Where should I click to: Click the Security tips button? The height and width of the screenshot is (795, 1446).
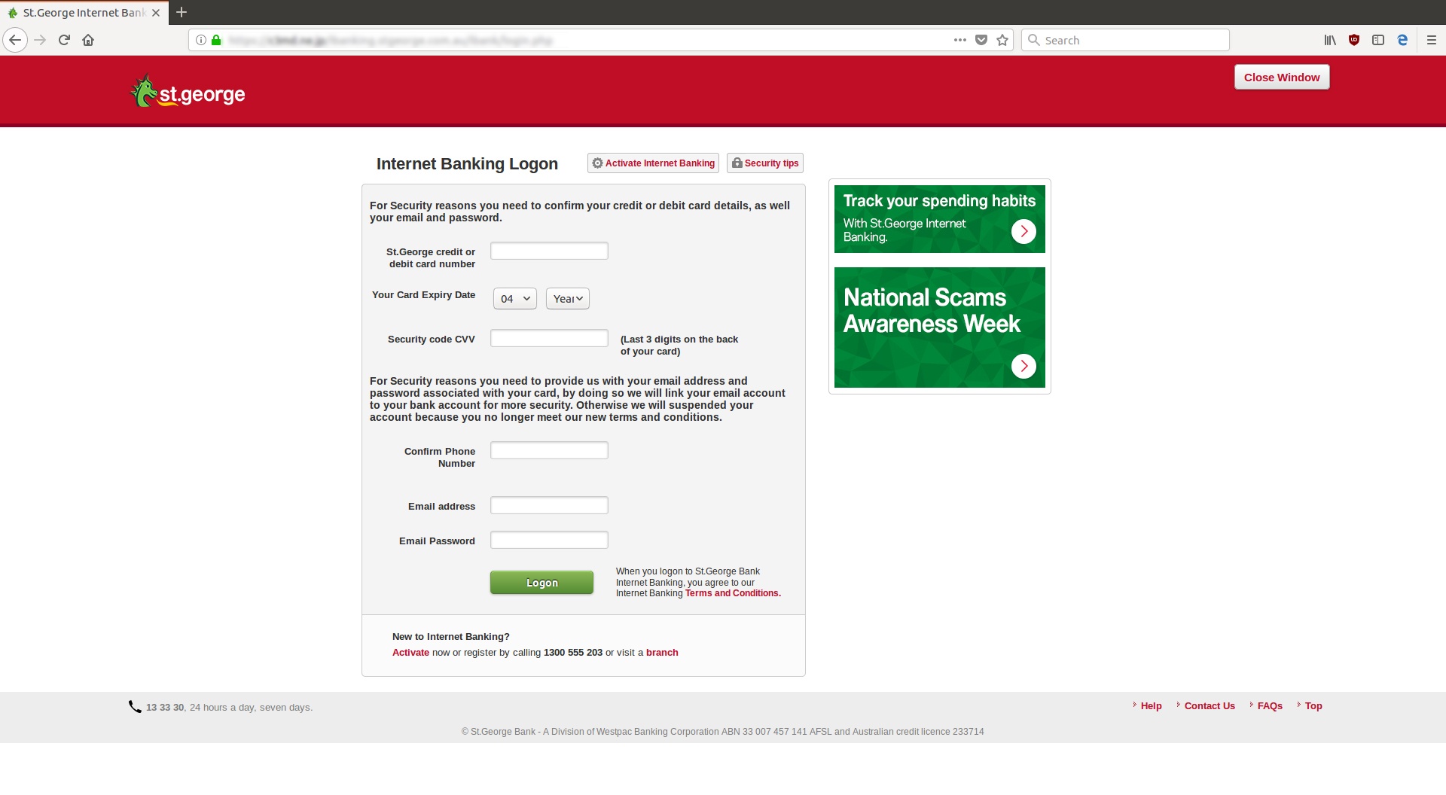[x=764, y=163]
